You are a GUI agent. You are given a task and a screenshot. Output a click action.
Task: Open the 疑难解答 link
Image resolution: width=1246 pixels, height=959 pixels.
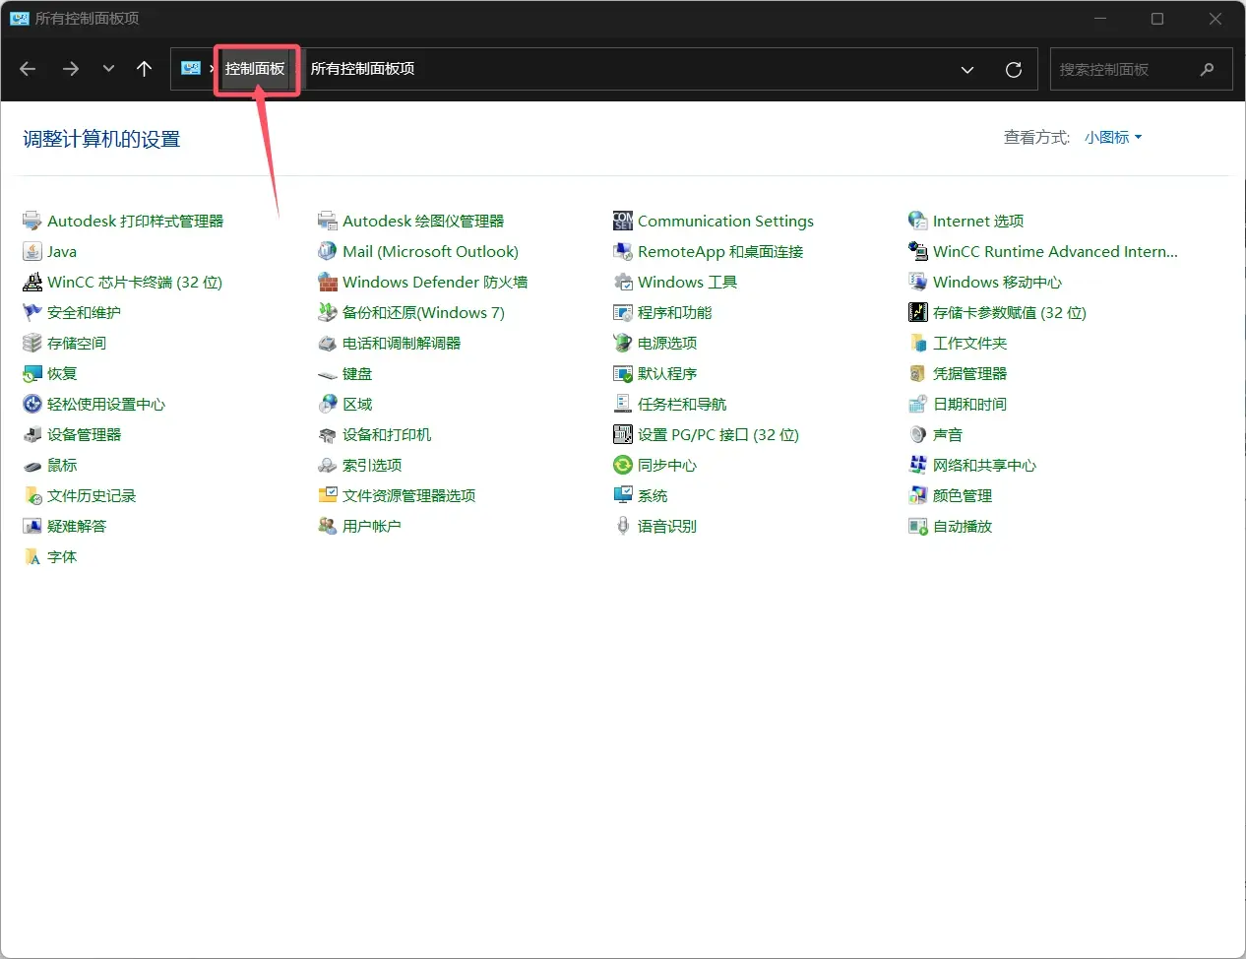coord(77,526)
